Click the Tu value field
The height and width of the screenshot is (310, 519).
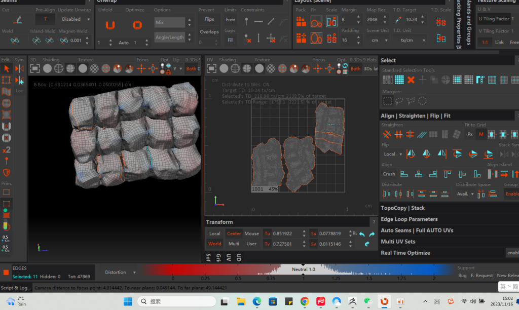pos(286,234)
